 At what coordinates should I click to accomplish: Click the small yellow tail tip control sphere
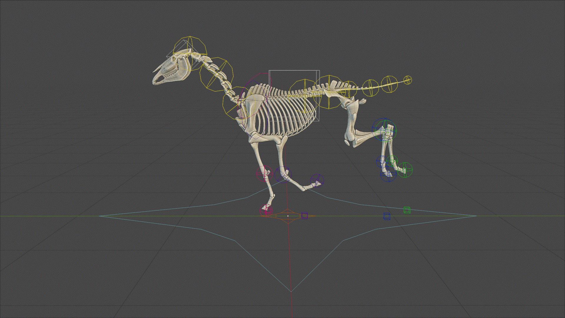[x=408, y=80]
